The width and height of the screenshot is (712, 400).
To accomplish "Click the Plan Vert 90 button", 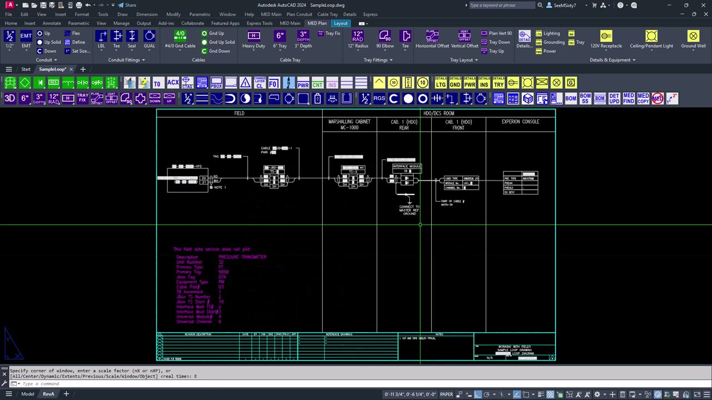I will (496, 33).
